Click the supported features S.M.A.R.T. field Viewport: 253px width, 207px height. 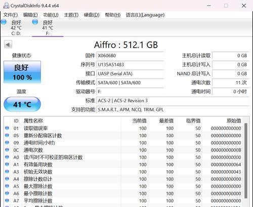click(173, 110)
